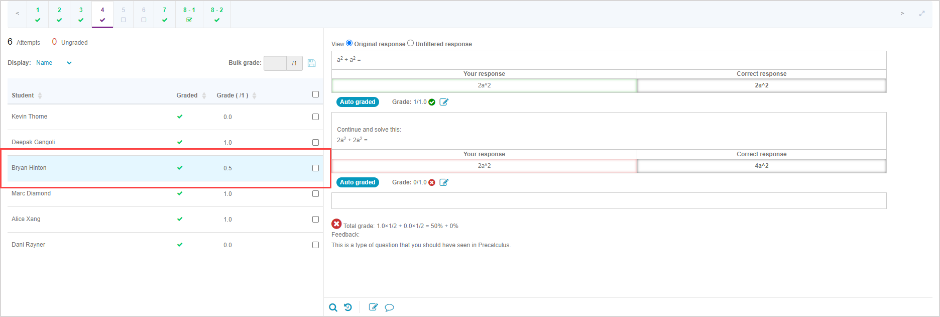Screen dimensions: 940x317
Task: Check the select-all checkbox in table header
Action: [315, 94]
